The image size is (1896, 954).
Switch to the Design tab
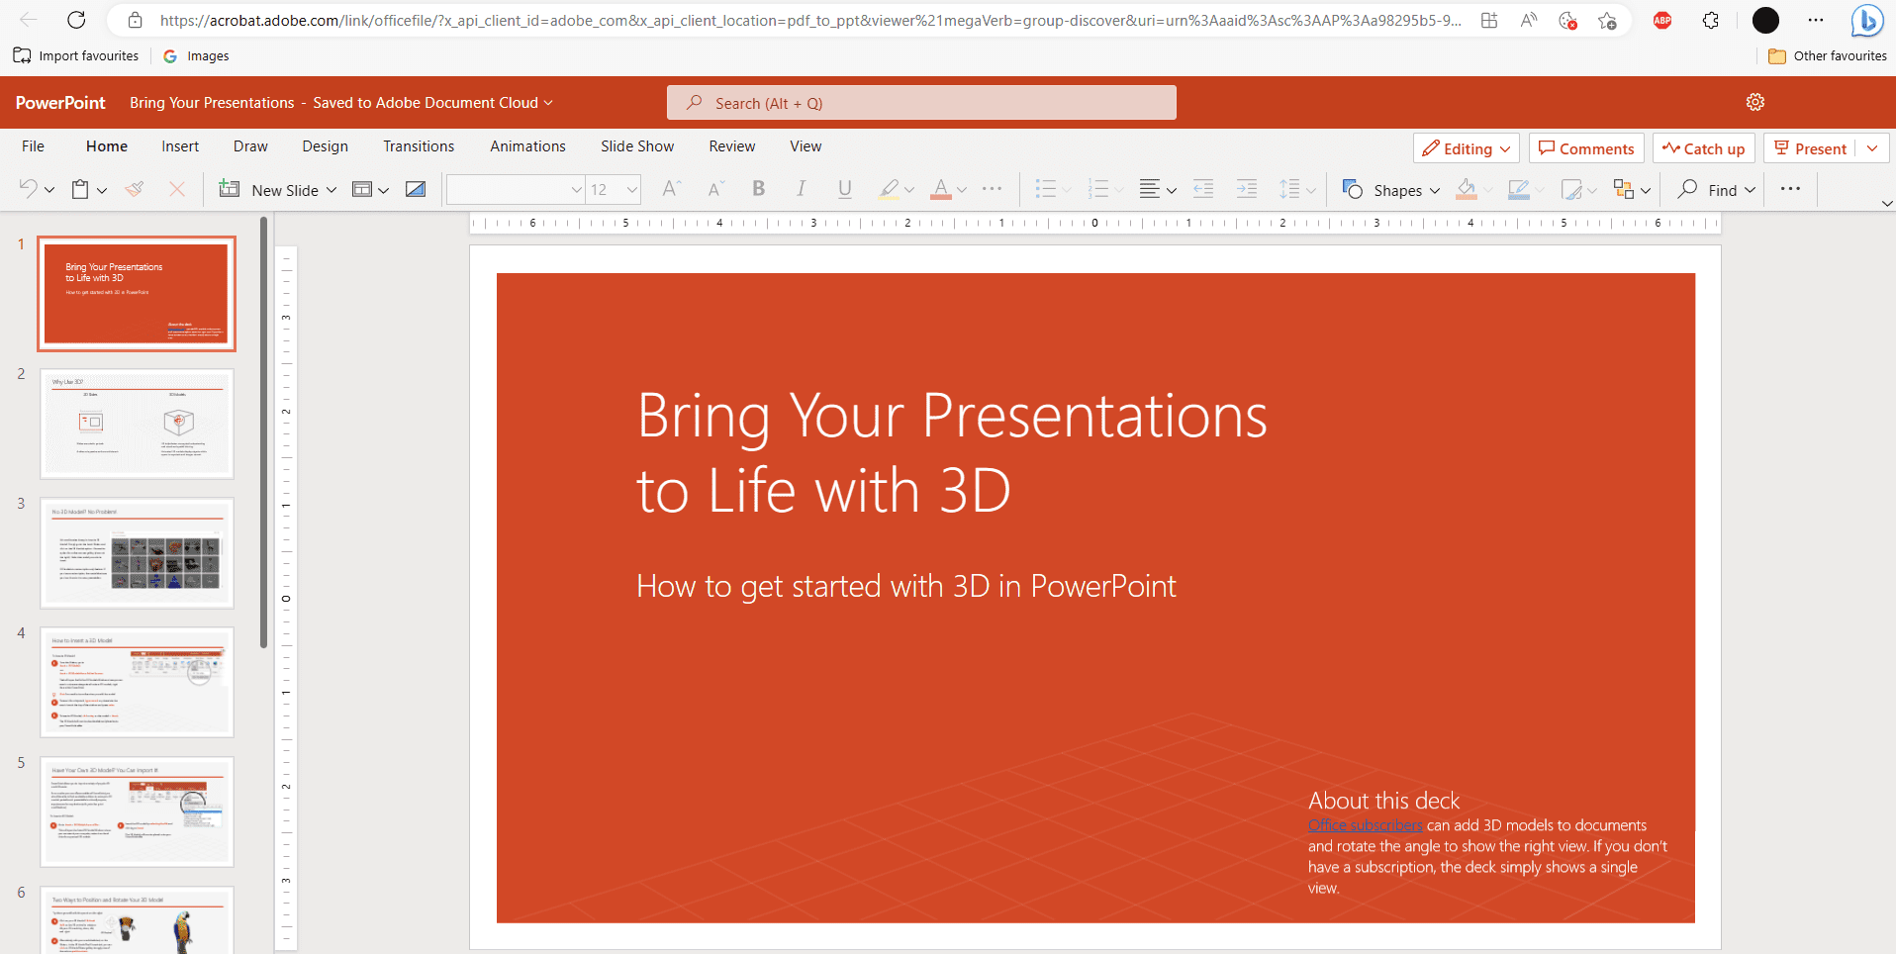click(x=325, y=145)
